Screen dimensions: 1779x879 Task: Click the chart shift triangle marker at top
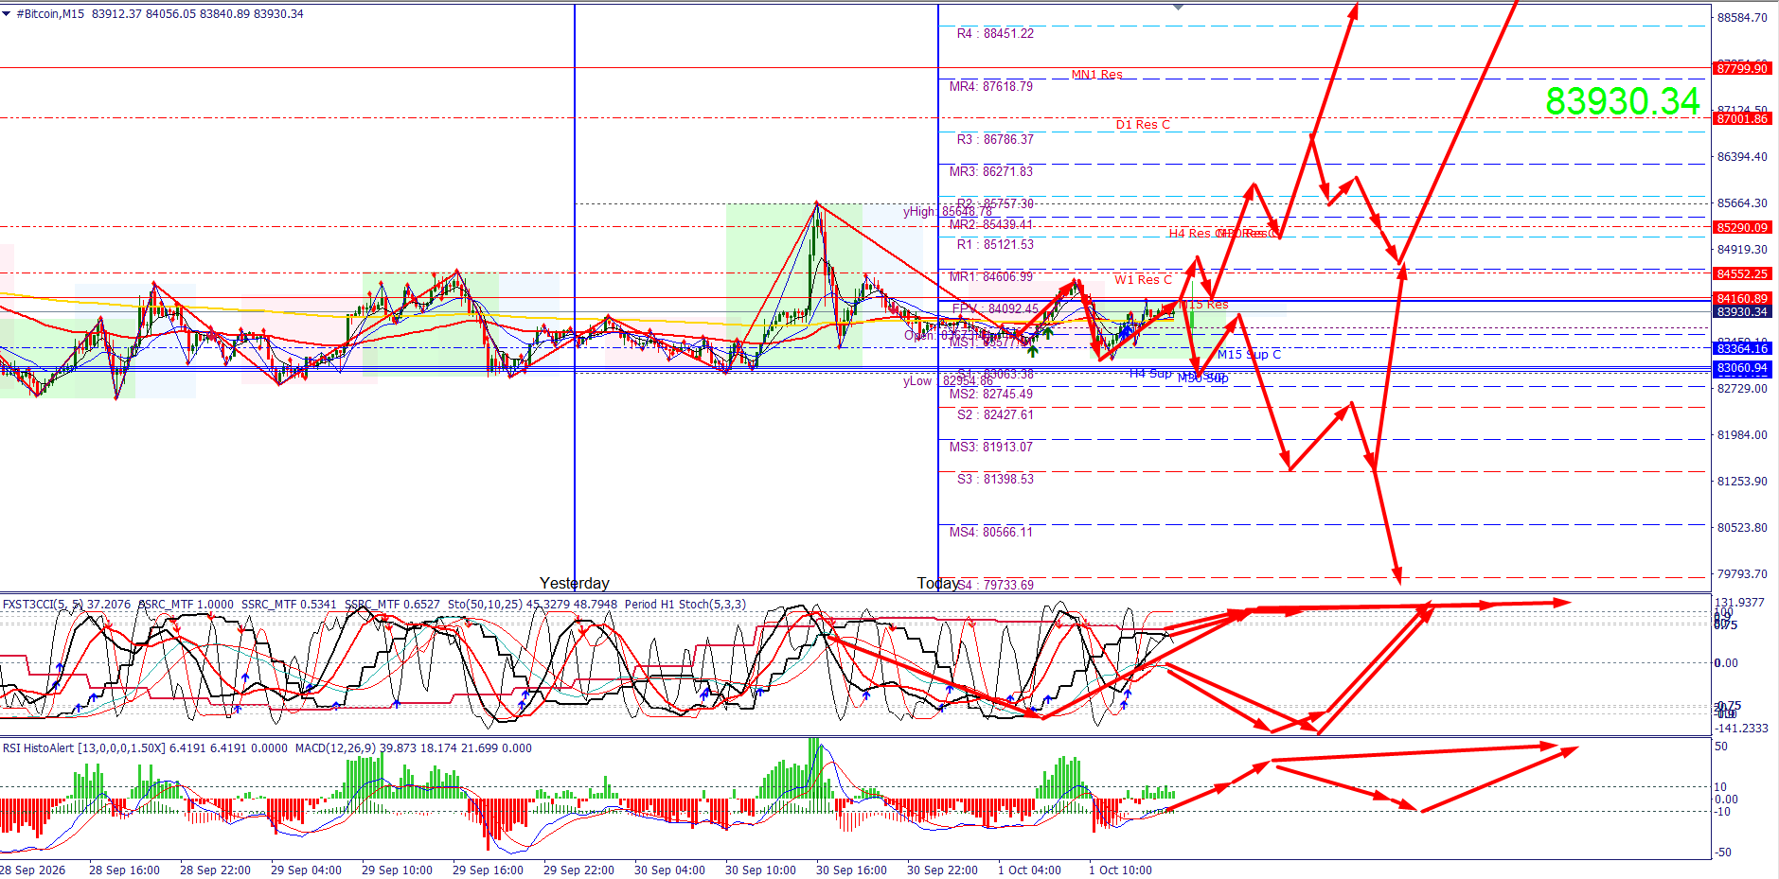click(x=1178, y=7)
